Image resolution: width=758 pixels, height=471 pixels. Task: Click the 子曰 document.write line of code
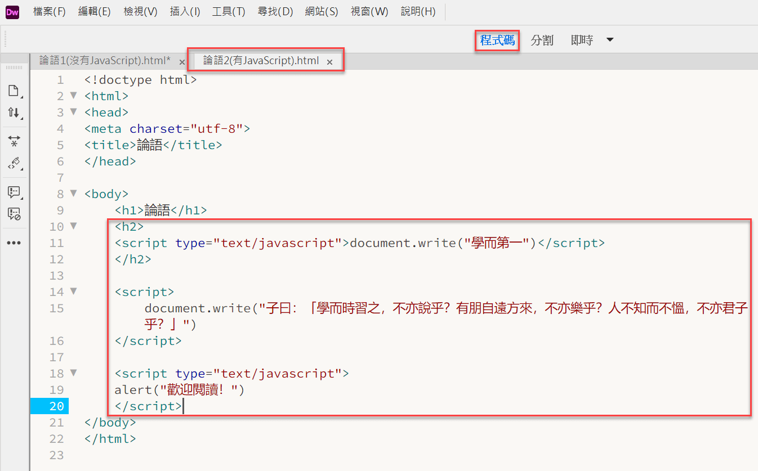point(446,316)
